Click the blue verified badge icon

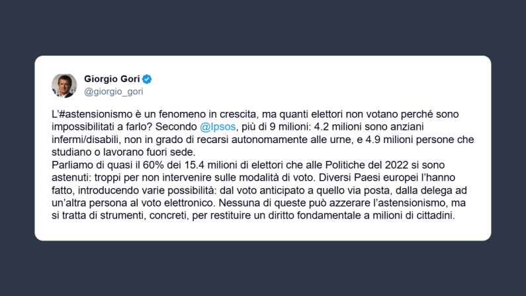coord(148,79)
